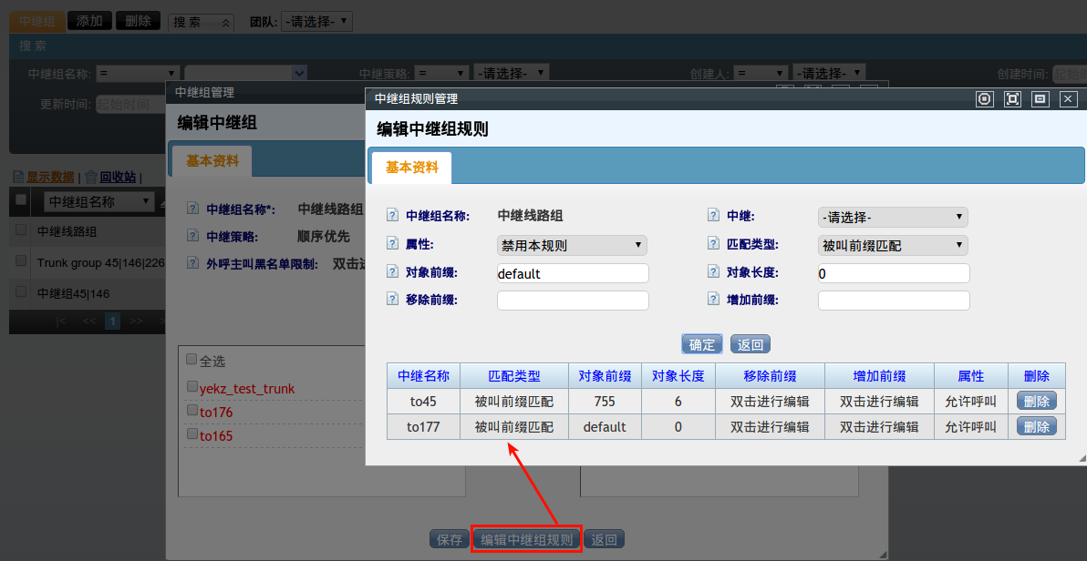Open the 匹配类型 dropdown
Image resolution: width=1087 pixels, height=561 pixels.
(892, 245)
